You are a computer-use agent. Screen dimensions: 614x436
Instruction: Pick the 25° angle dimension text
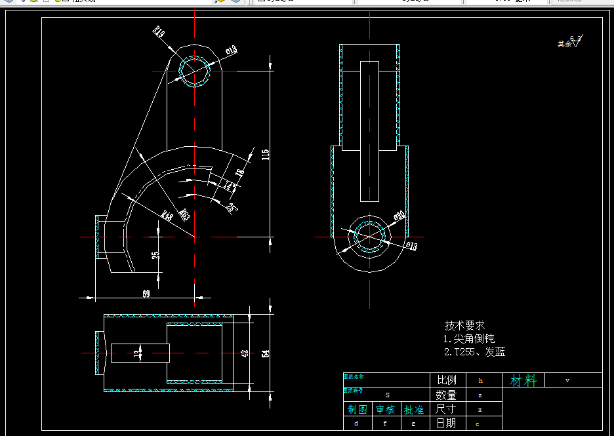pos(232,207)
